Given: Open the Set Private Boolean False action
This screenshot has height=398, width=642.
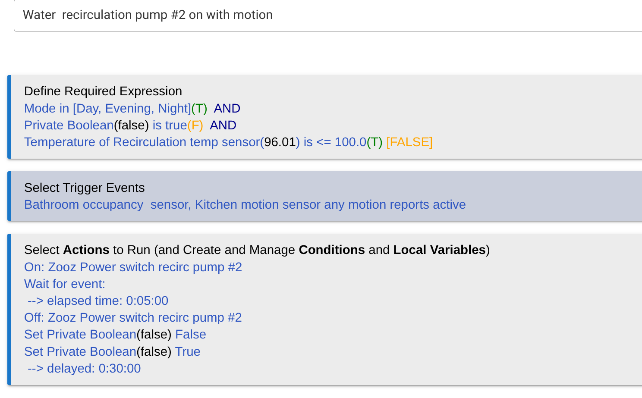Looking at the screenshot, I should [115, 334].
